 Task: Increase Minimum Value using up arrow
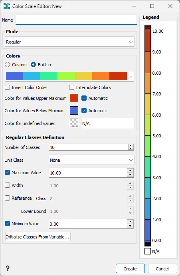coord(130,222)
